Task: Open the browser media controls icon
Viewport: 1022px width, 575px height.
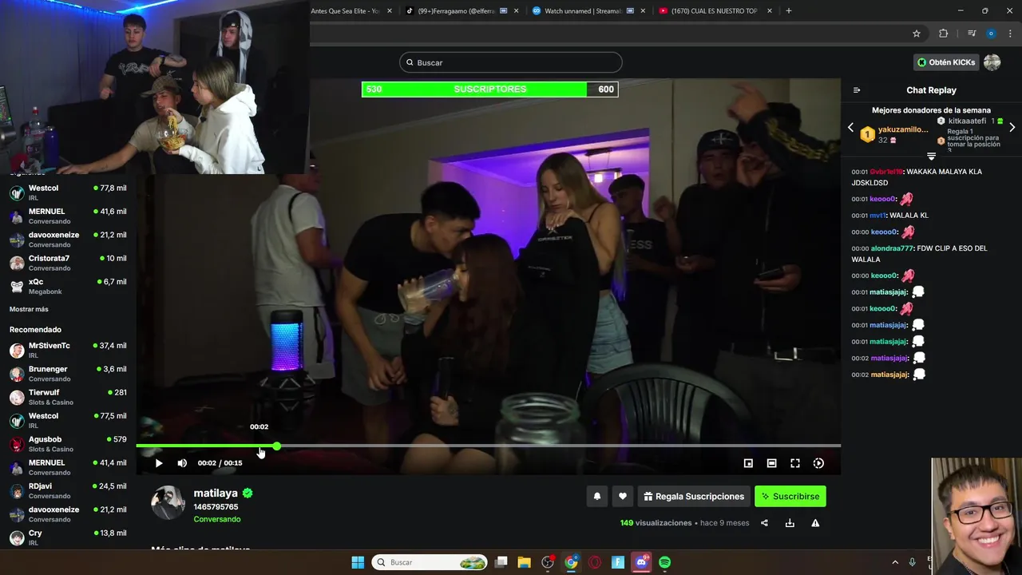Action: 972,34
